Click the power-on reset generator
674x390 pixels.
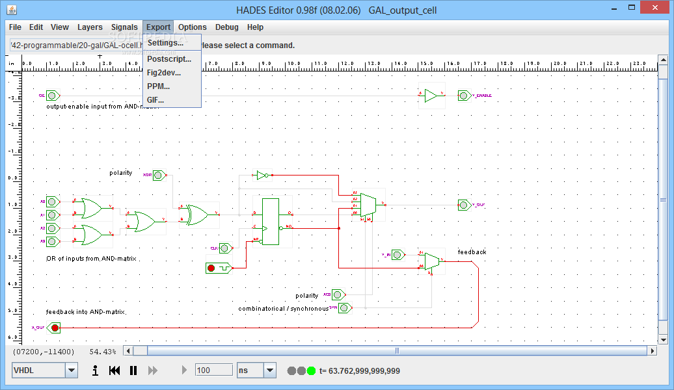coord(219,268)
